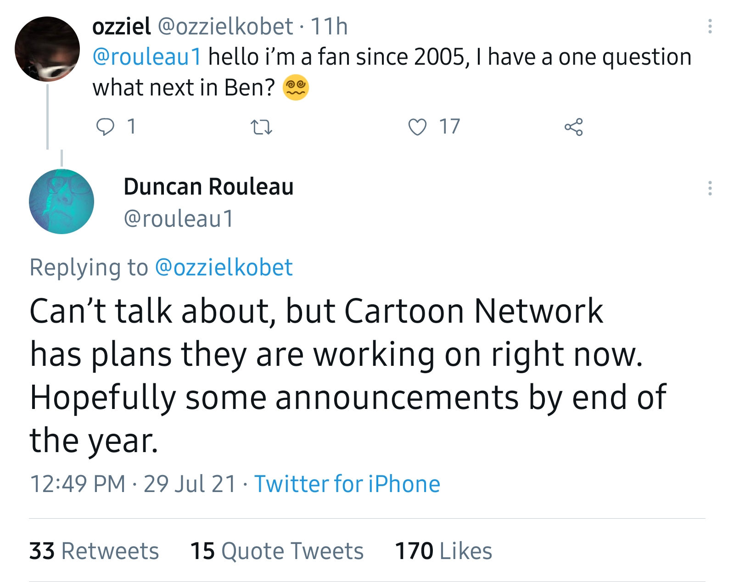The image size is (734, 582).
Task: Click the ozziel display name
Action: 121,27
